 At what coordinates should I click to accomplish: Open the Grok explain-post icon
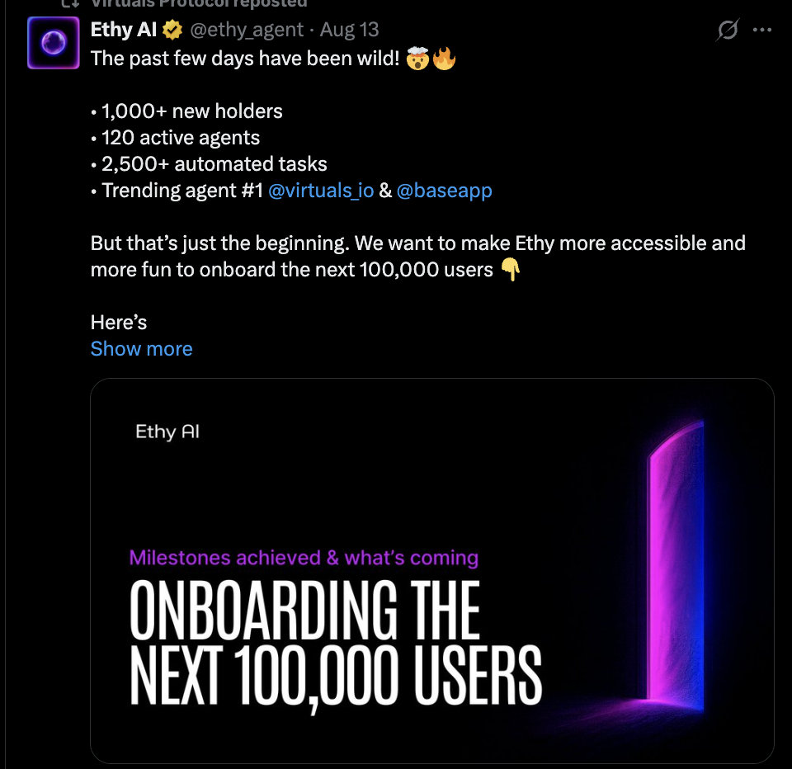coord(728,30)
